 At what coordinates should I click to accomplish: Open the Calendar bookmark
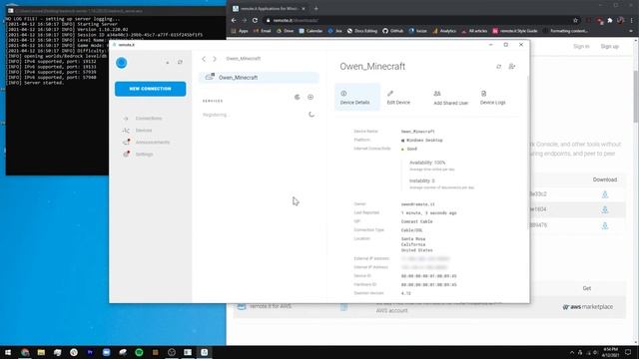click(x=311, y=31)
